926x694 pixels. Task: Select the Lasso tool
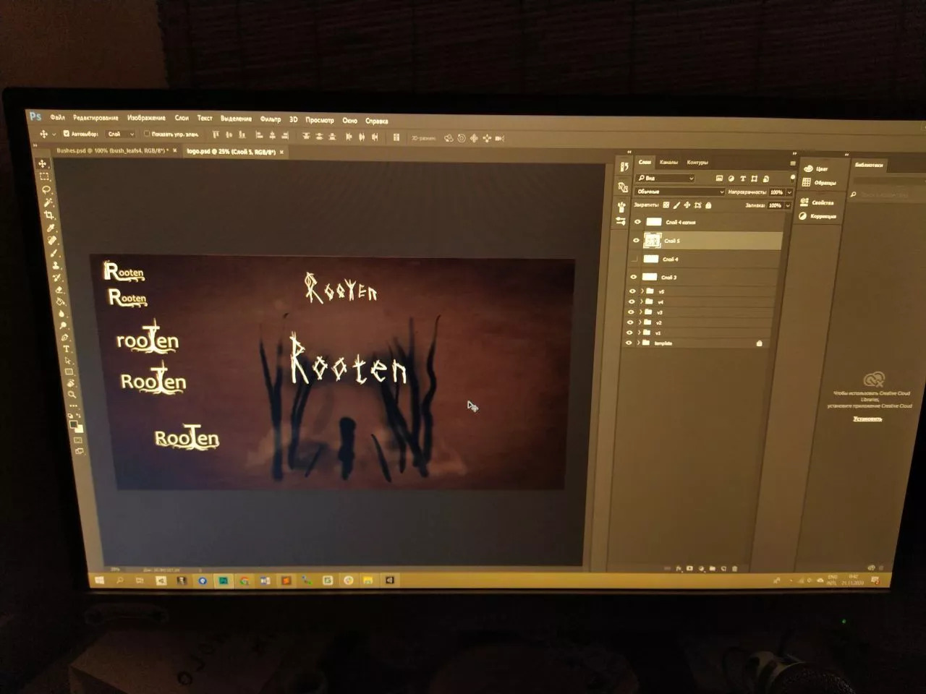coord(46,189)
